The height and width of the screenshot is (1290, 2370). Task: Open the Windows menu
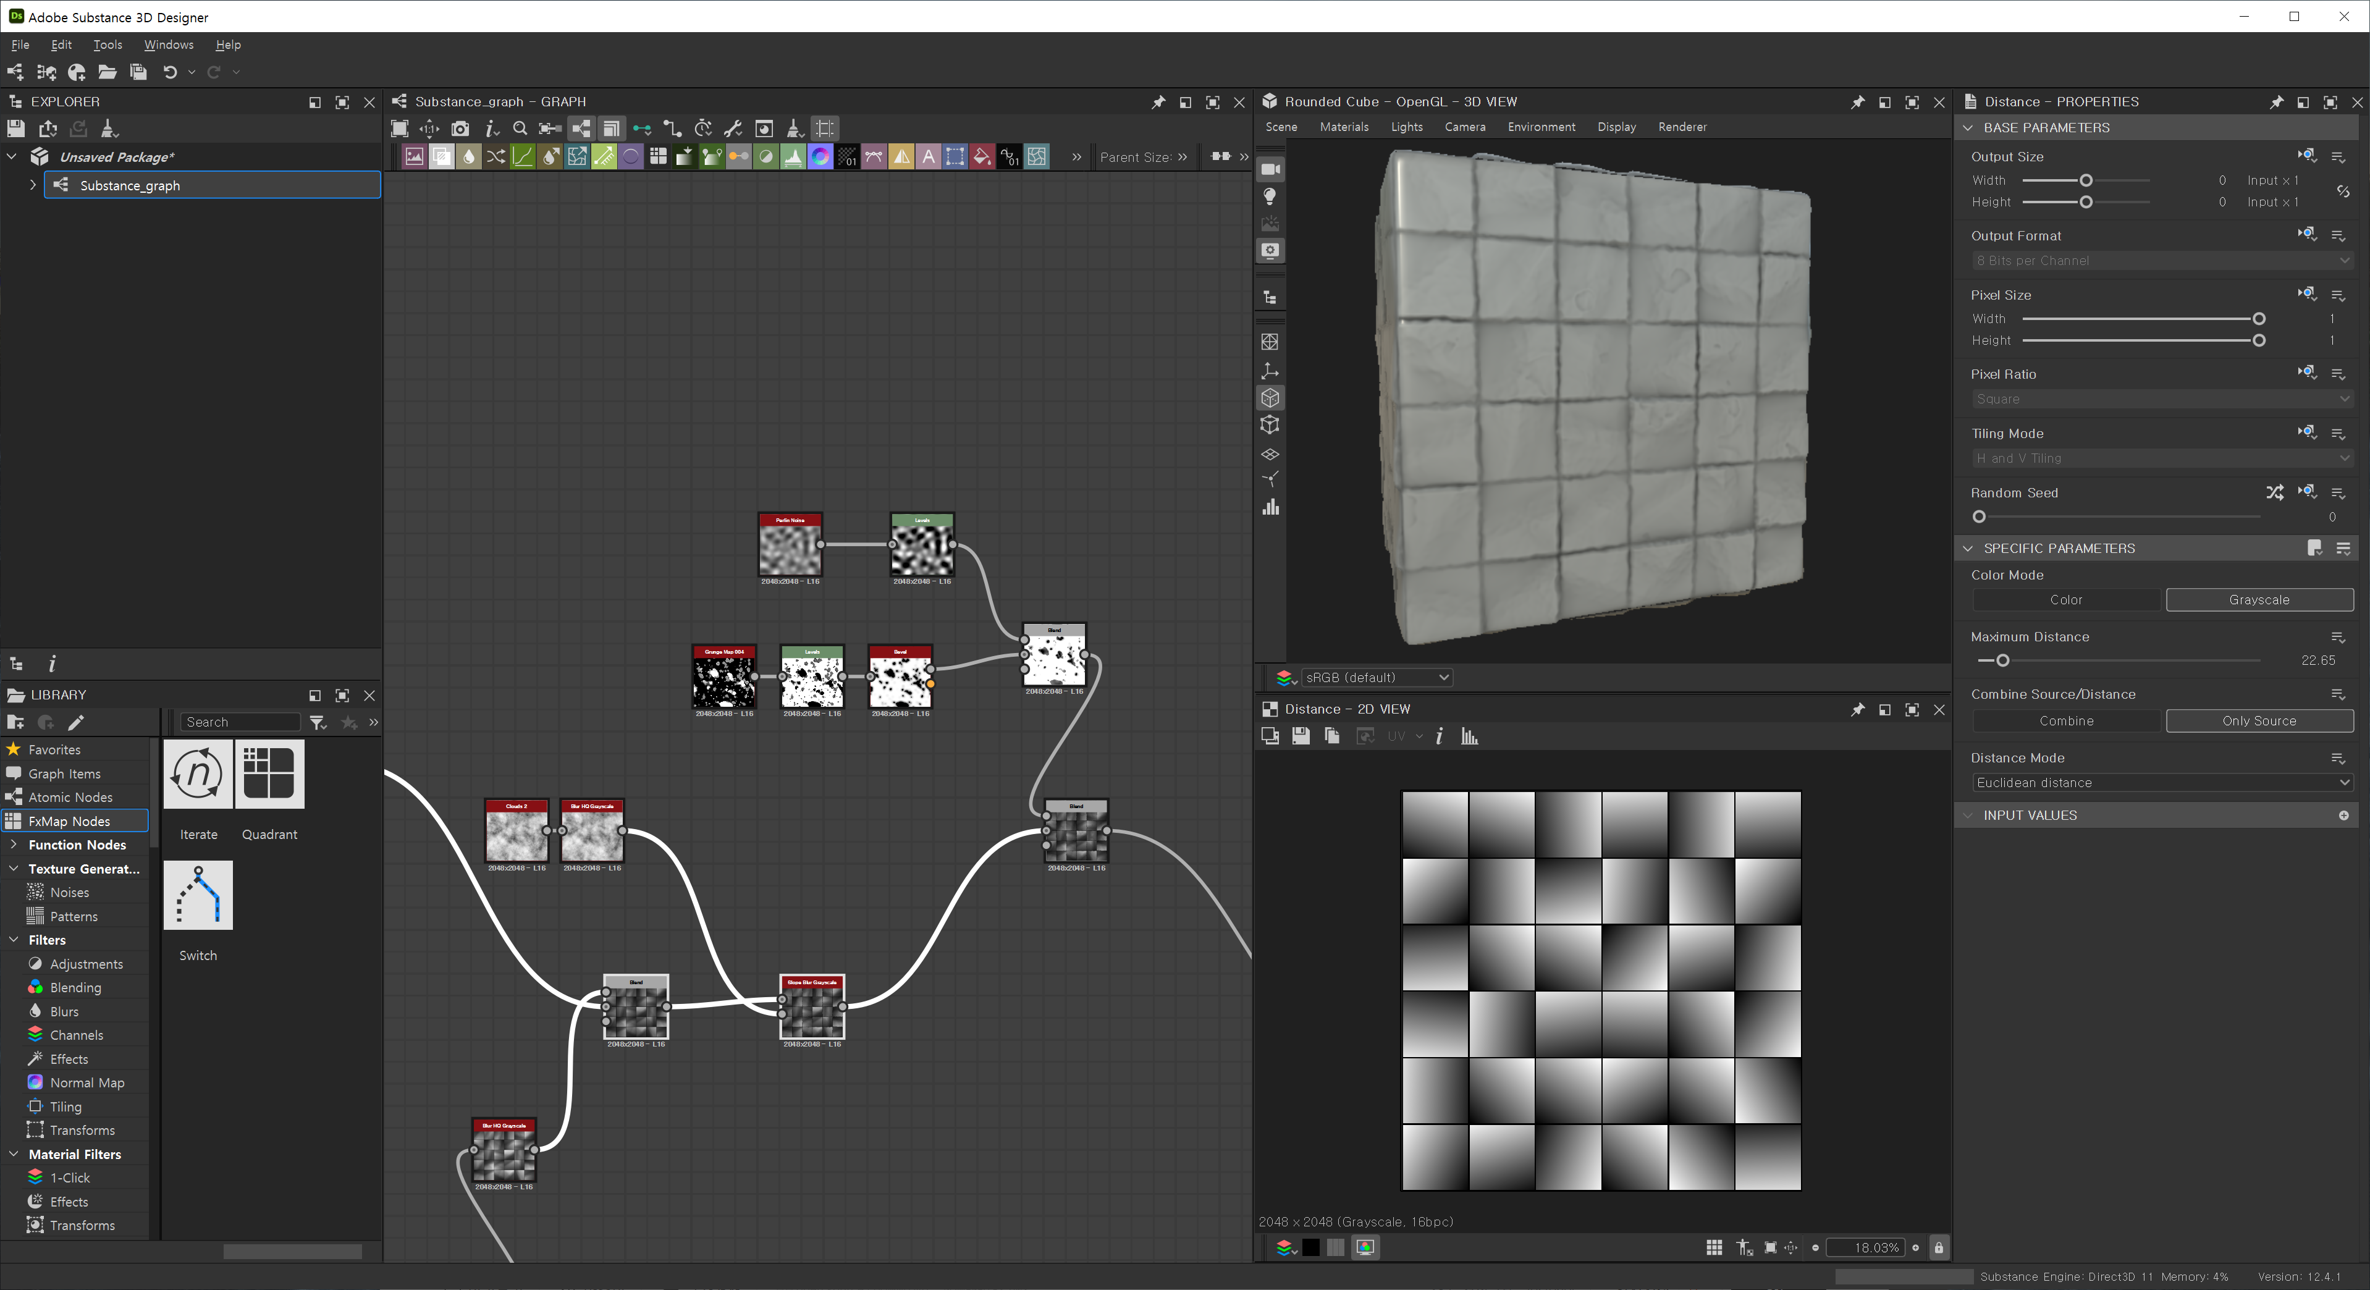169,44
